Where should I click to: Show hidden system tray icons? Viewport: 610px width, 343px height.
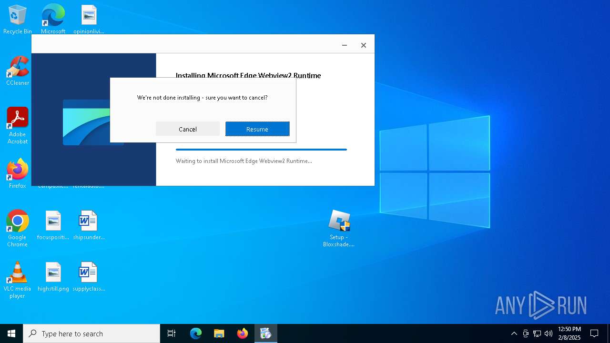click(514, 333)
